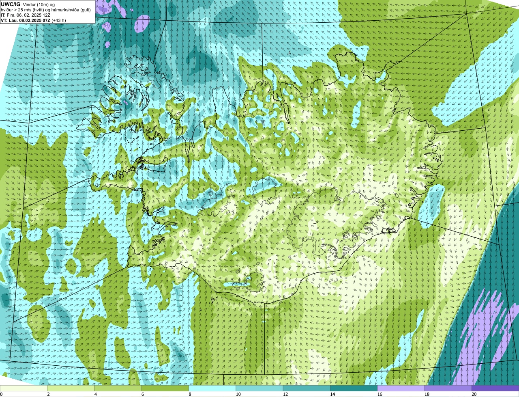This screenshot has height=397, width=519.
Task: Click the legend scale label '6'
Action: [x=143, y=394]
